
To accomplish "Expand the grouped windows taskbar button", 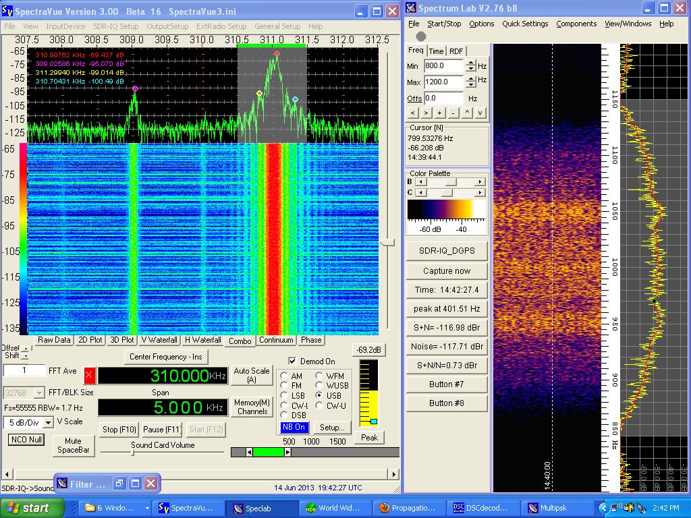I will (116, 508).
